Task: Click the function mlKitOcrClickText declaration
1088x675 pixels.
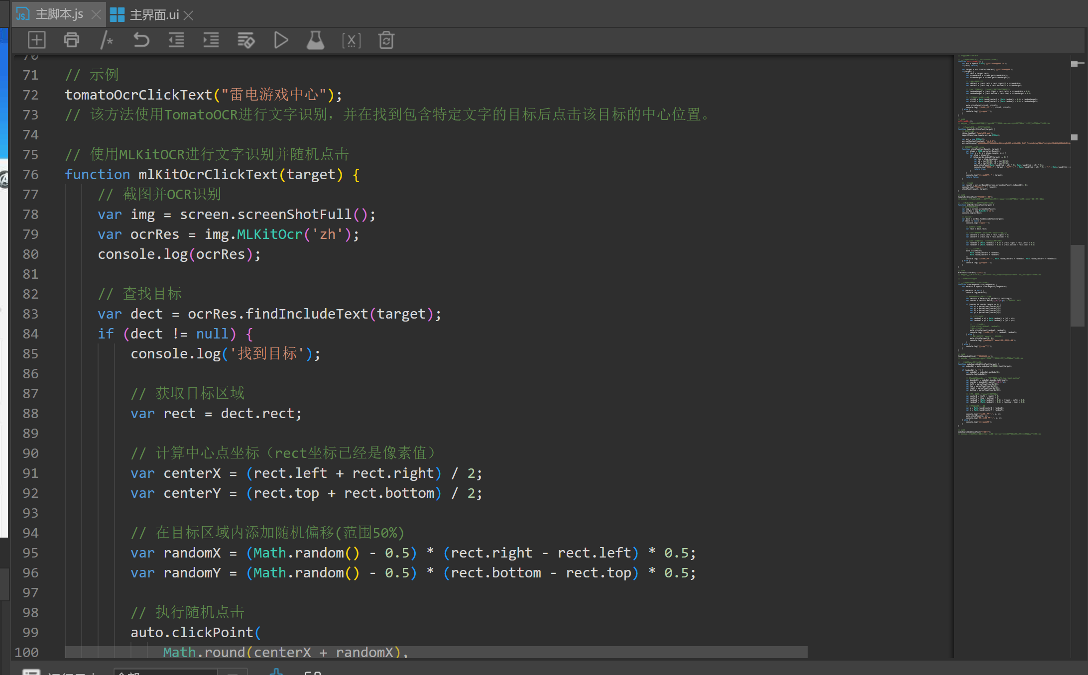Action: coord(213,175)
